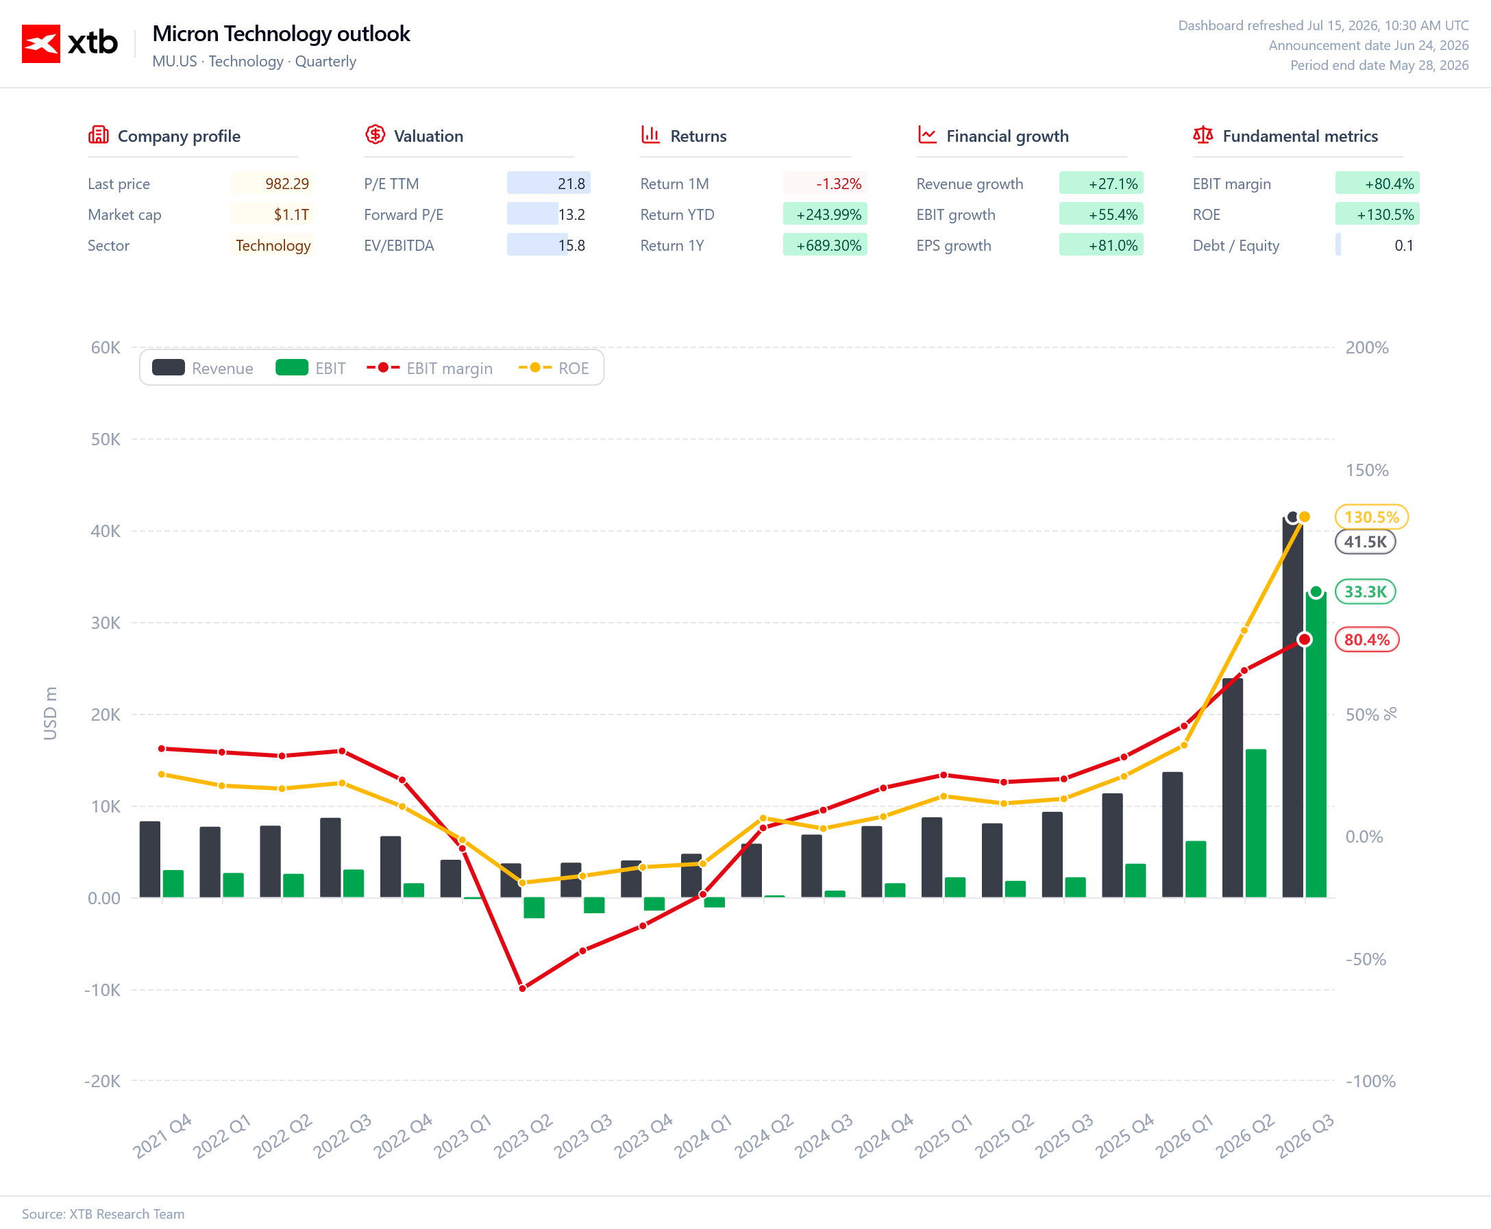Click the 130.5% ROE value label
The width and height of the screenshot is (1491, 1229).
click(x=1371, y=517)
